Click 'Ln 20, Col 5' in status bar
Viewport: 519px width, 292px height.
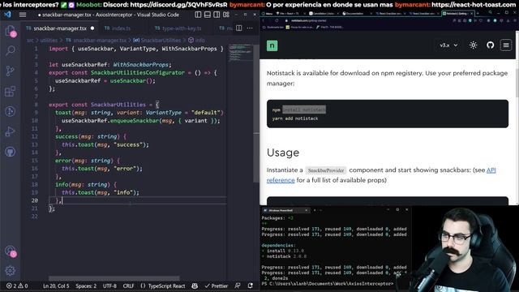point(56,286)
